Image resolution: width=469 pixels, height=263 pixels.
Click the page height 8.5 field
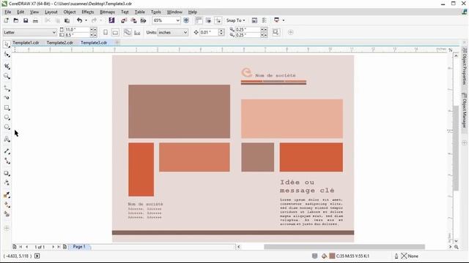77,35
